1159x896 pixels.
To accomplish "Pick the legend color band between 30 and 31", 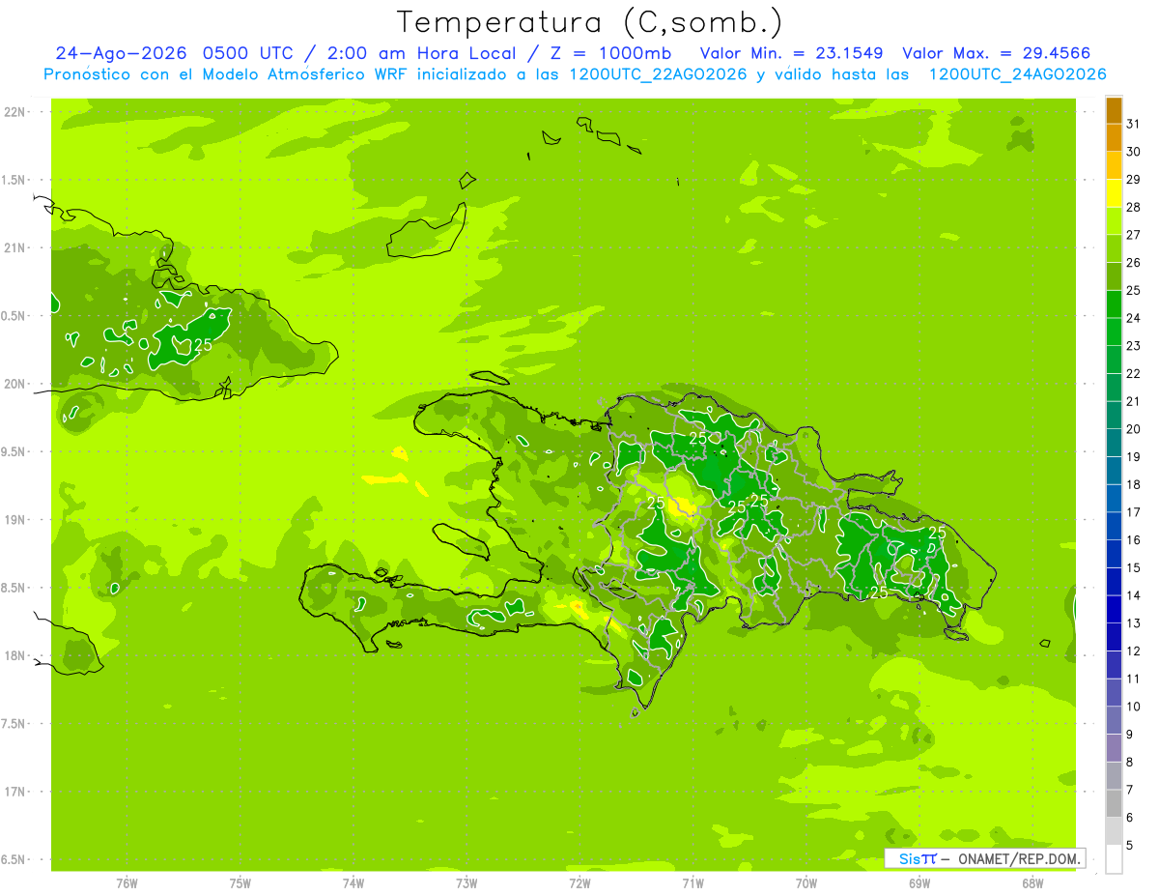I will 1114,138.
